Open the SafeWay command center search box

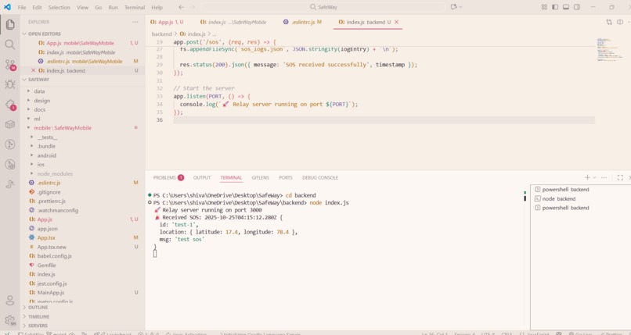pyautogui.click(x=323, y=7)
